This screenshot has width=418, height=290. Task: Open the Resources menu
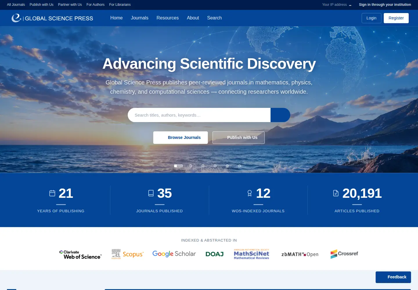(167, 18)
